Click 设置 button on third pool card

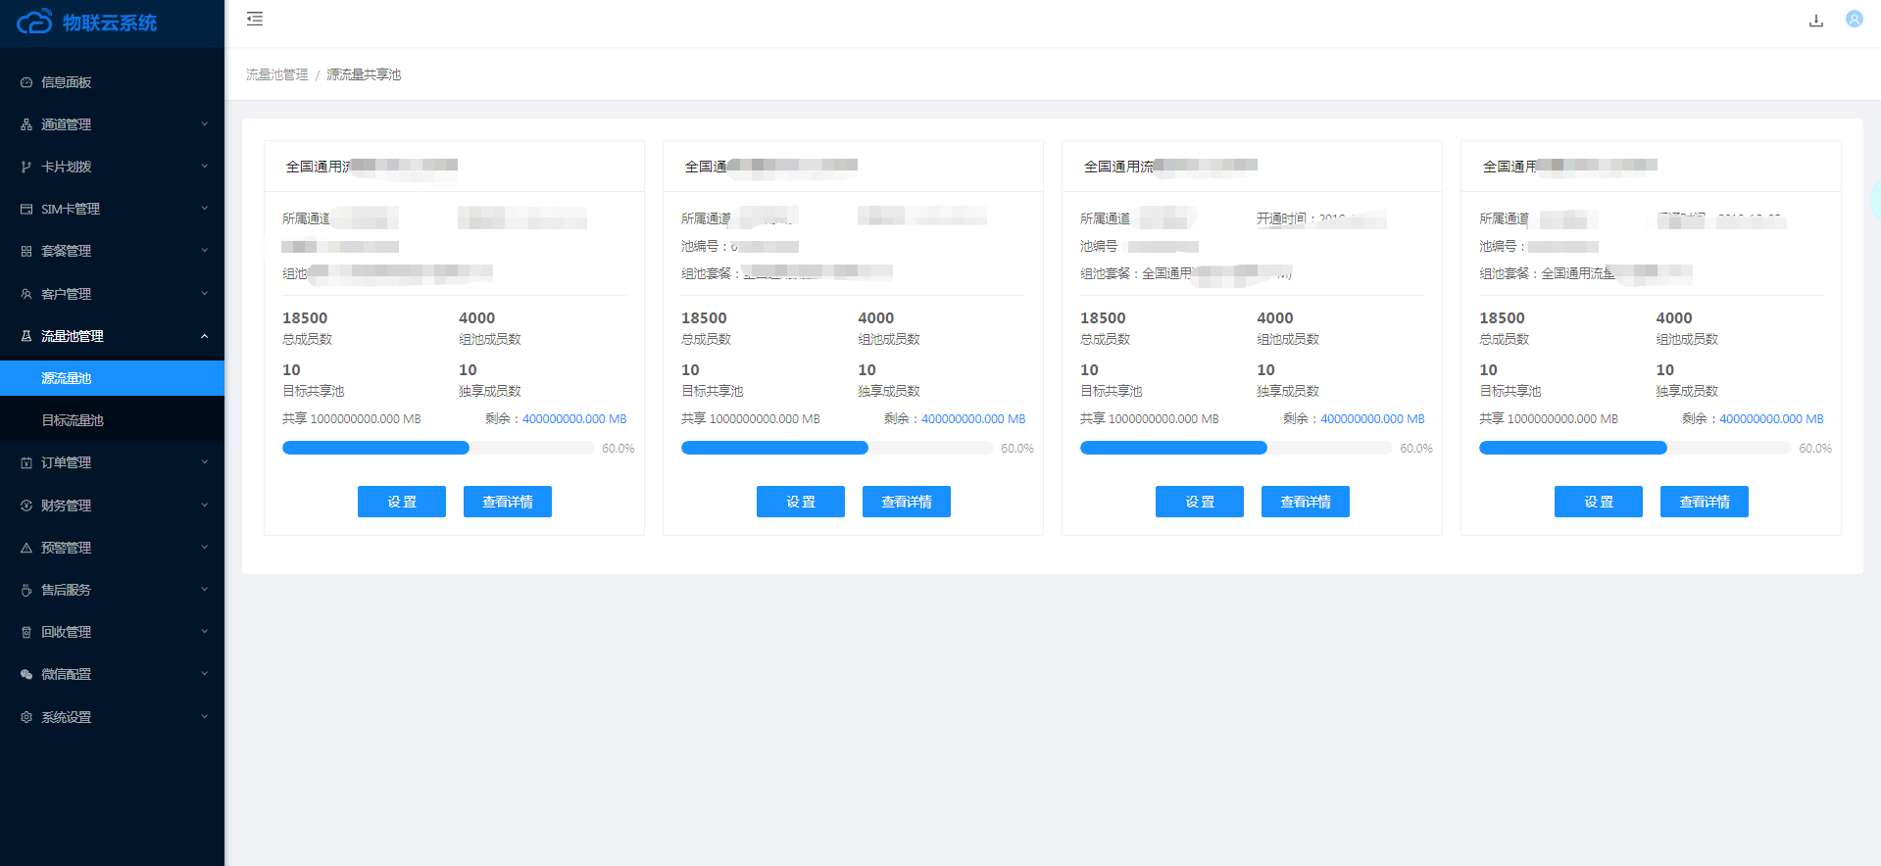(x=1200, y=502)
